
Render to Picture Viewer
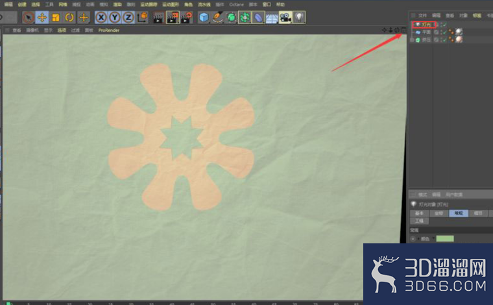(x=173, y=18)
